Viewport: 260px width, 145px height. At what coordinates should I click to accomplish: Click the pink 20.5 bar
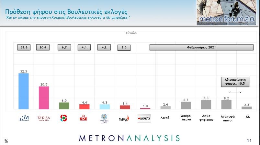(x=44, y=98)
